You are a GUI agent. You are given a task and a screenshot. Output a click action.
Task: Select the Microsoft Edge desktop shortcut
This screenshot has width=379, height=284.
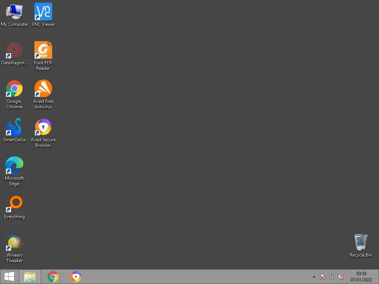point(14,172)
